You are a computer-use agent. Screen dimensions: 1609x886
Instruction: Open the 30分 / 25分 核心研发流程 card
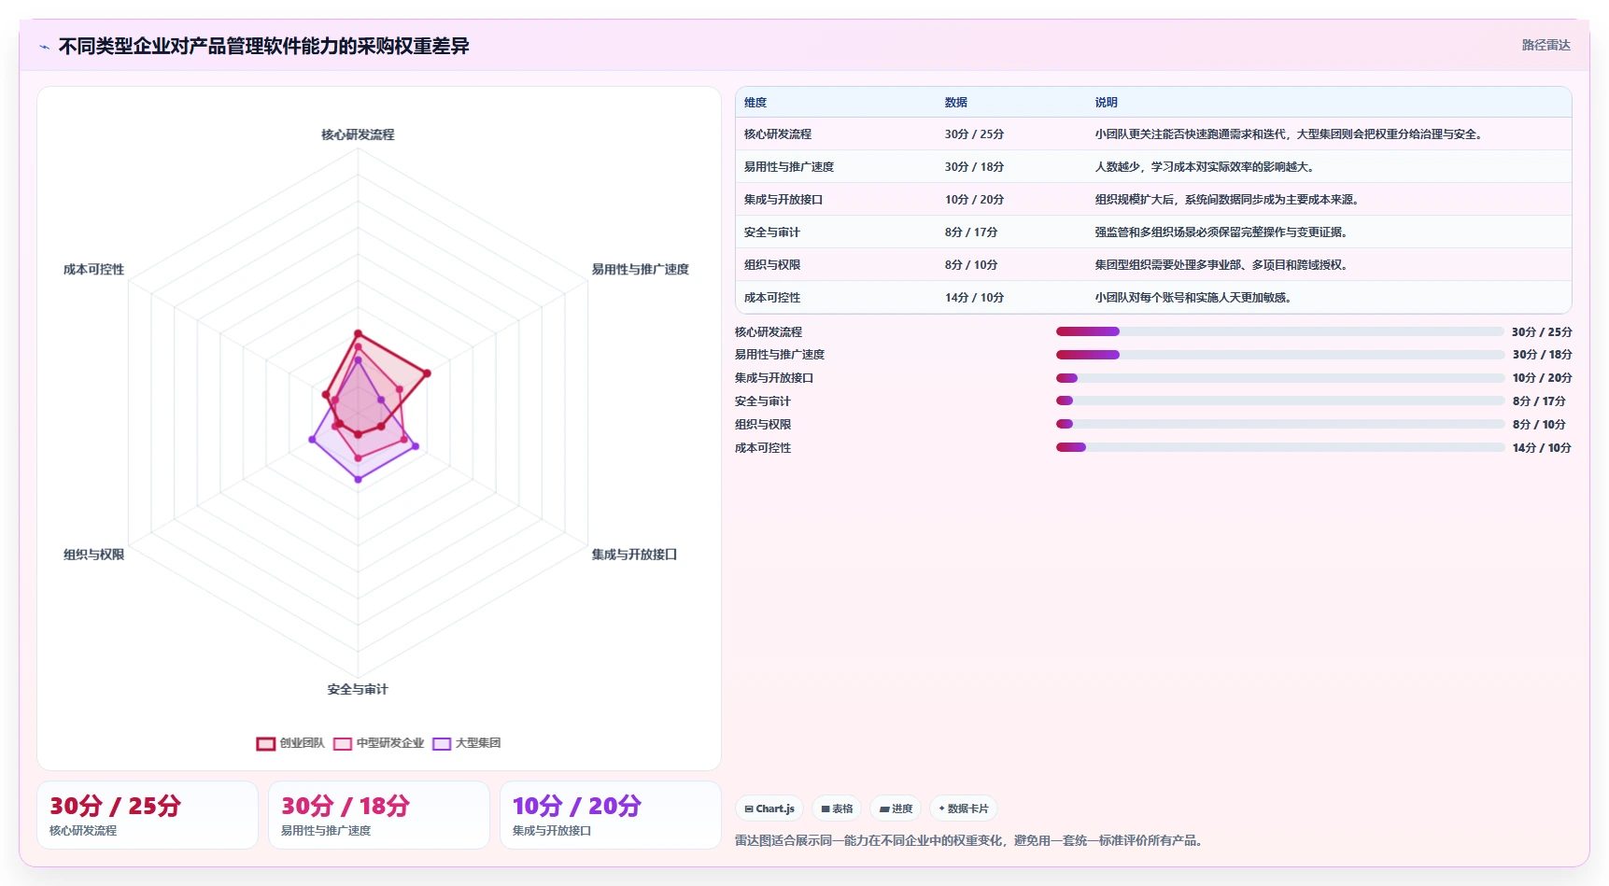148,815
